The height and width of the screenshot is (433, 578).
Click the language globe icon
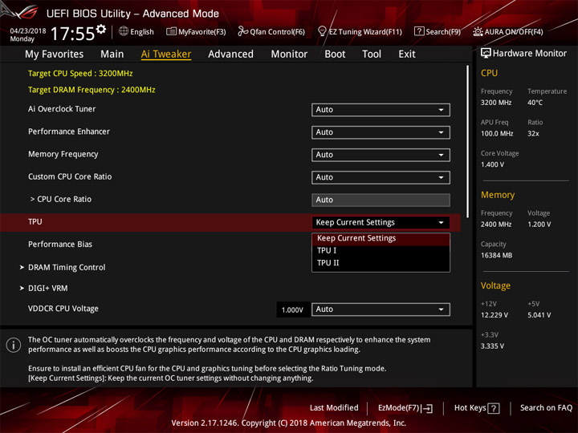124,31
